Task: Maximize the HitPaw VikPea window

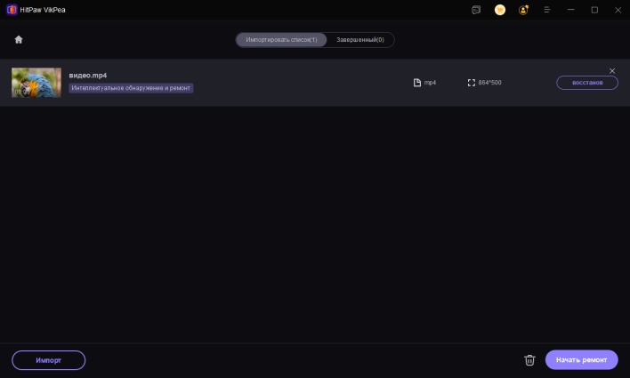Action: click(594, 10)
